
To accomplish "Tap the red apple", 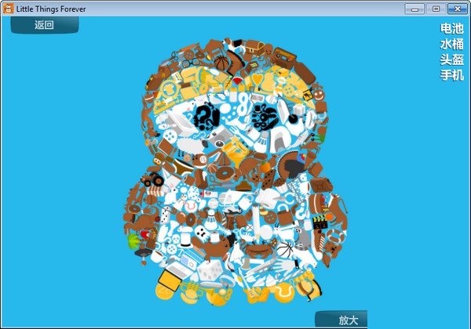I will coord(144,233).
